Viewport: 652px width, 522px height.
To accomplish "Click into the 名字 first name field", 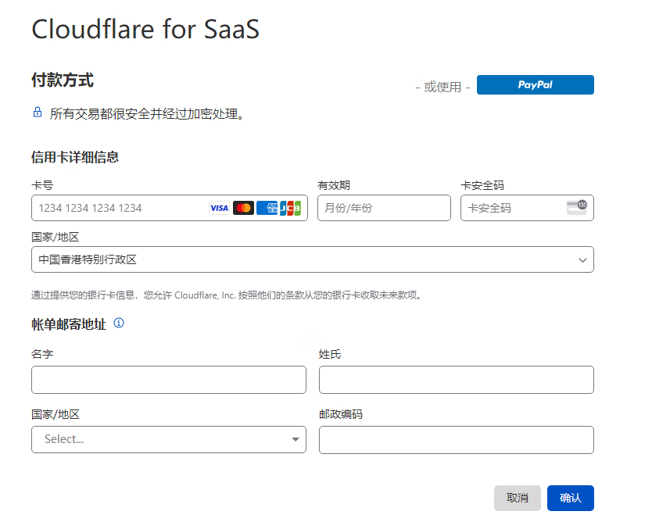I will tap(169, 380).
